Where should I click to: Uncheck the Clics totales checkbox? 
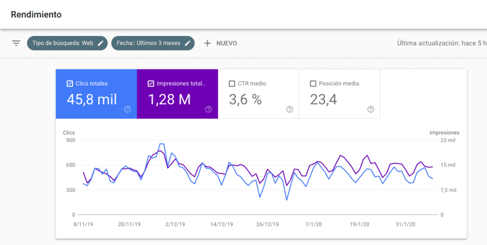pos(69,84)
